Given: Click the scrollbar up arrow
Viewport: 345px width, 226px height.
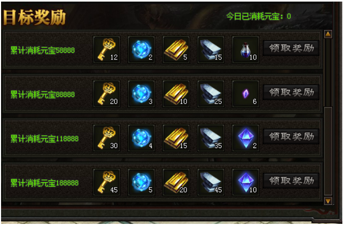Looking at the screenshot, I should (x=328, y=34).
